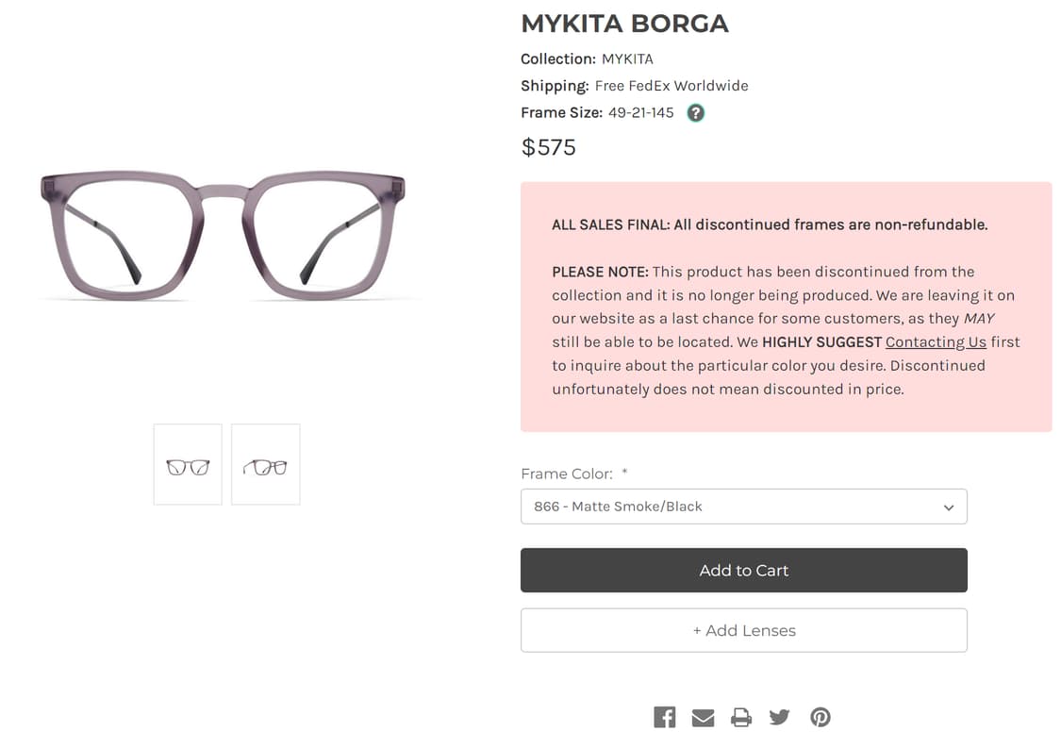Click the question mark beside 49-21-145

[x=695, y=112]
